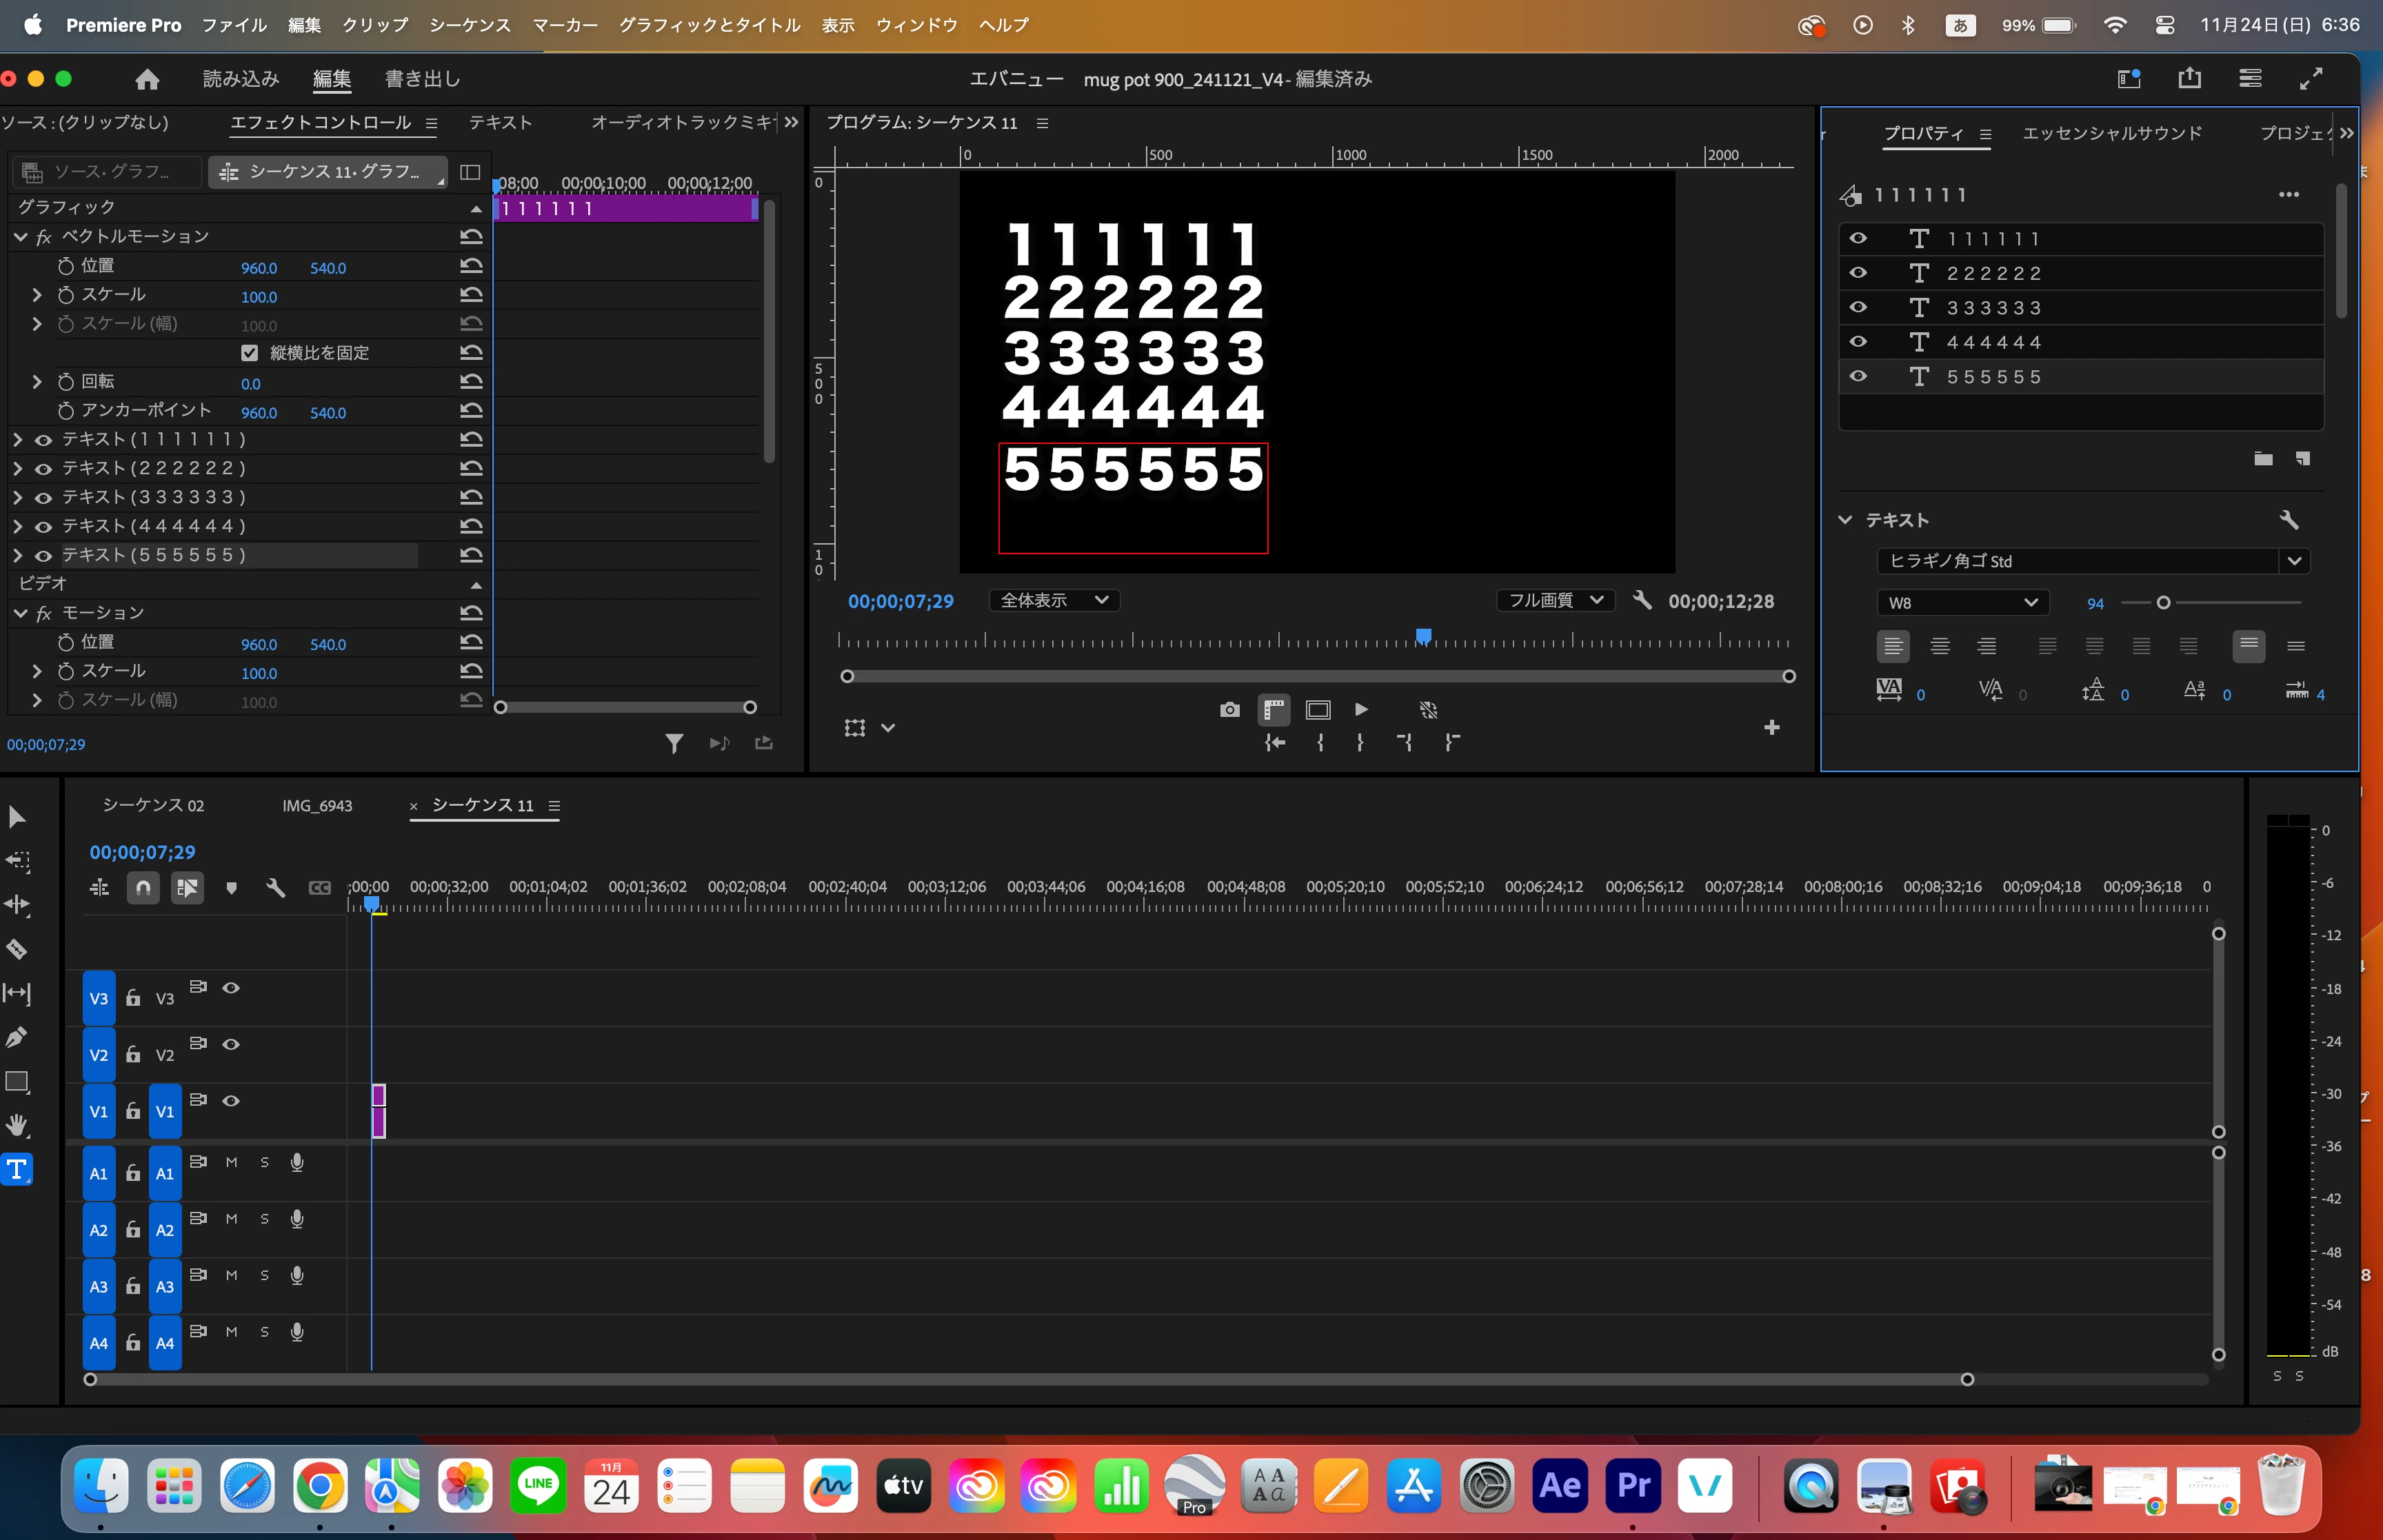Mute the A1 audio track

coord(231,1162)
